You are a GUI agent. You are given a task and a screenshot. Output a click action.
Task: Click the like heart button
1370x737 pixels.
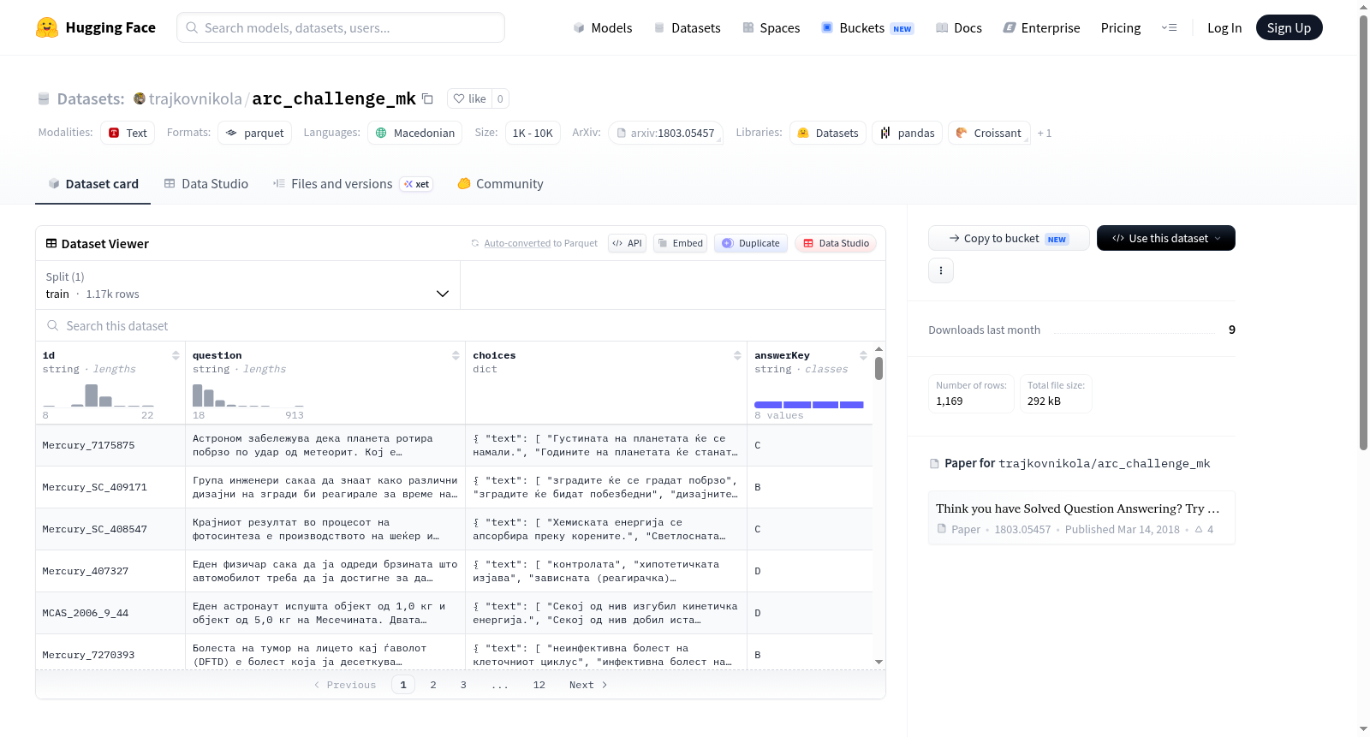pyautogui.click(x=469, y=98)
